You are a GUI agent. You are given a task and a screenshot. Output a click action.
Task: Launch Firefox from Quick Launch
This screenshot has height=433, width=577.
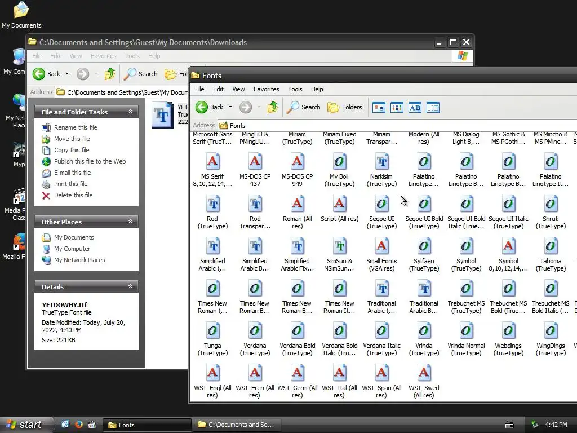(79, 425)
